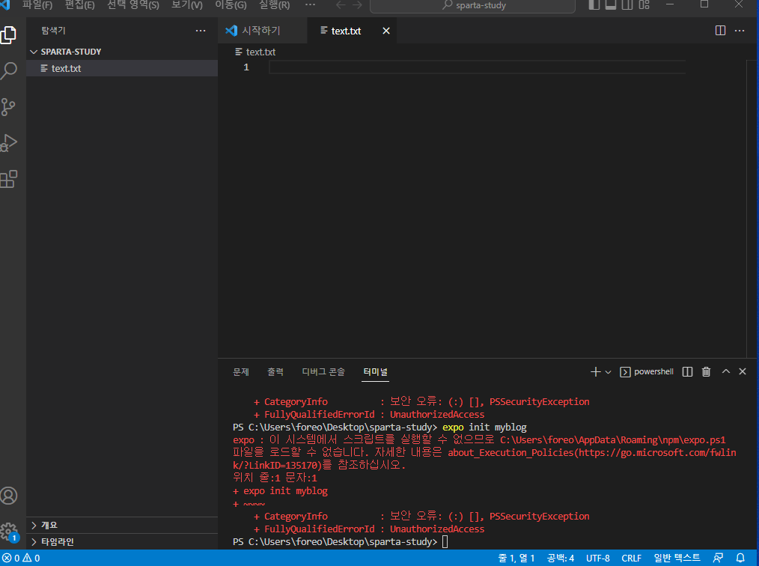Click line 1 in the editor

coord(477,67)
